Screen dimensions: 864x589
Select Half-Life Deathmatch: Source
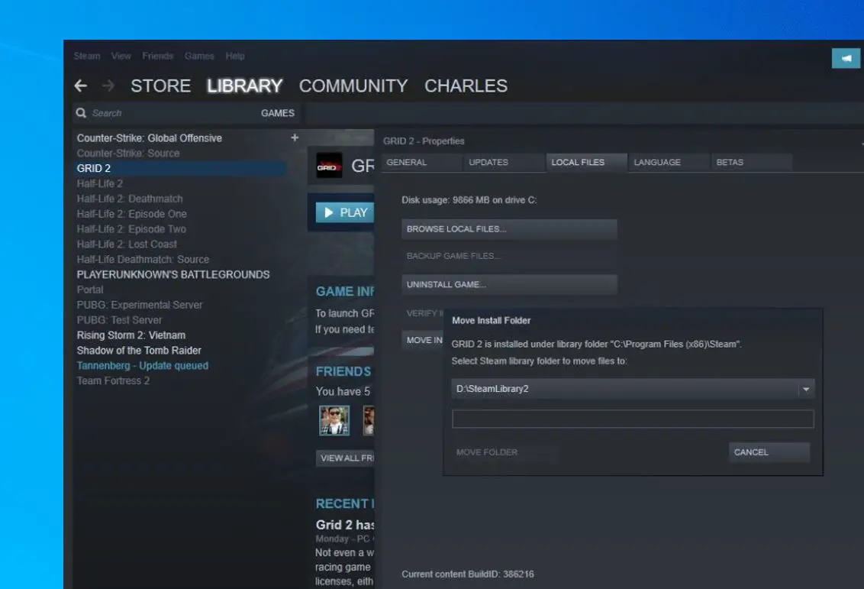(x=143, y=259)
